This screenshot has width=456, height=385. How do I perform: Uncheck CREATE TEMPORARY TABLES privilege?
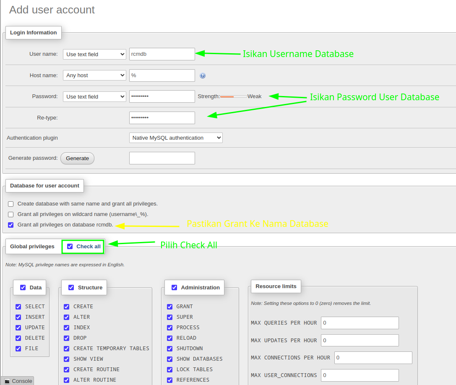coord(67,349)
